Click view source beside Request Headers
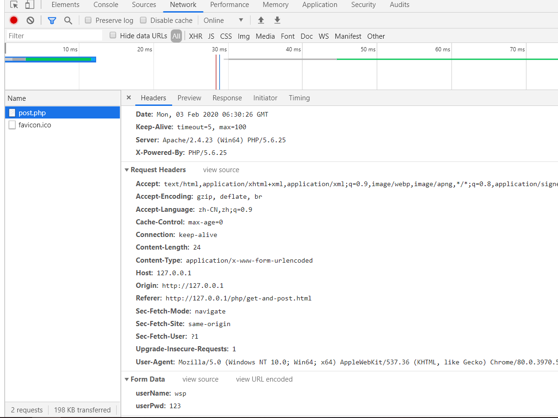Screen dimensions: 558x418 (221, 170)
